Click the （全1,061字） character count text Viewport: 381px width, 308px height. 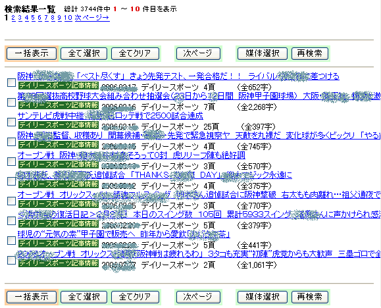(x=257, y=265)
